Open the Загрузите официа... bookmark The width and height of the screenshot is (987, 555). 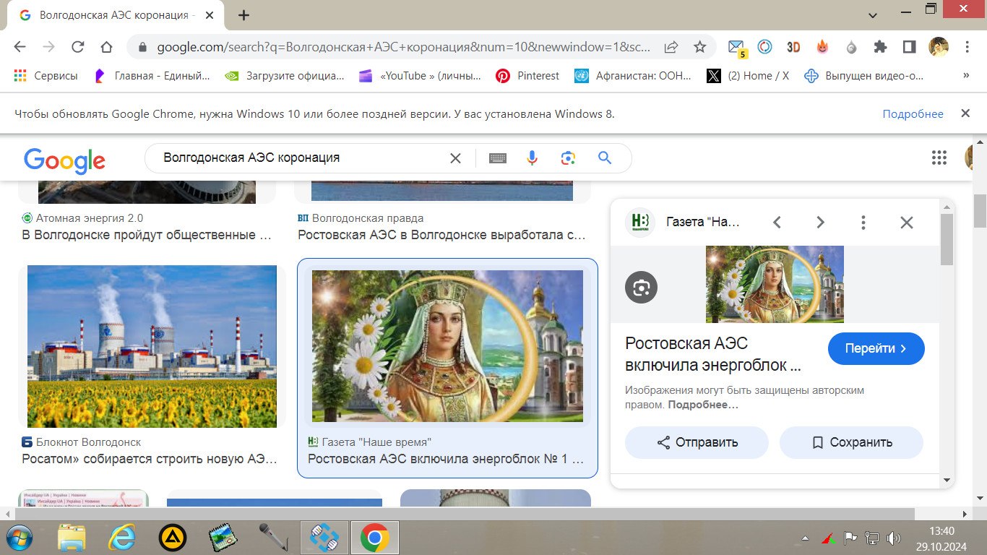click(x=285, y=75)
